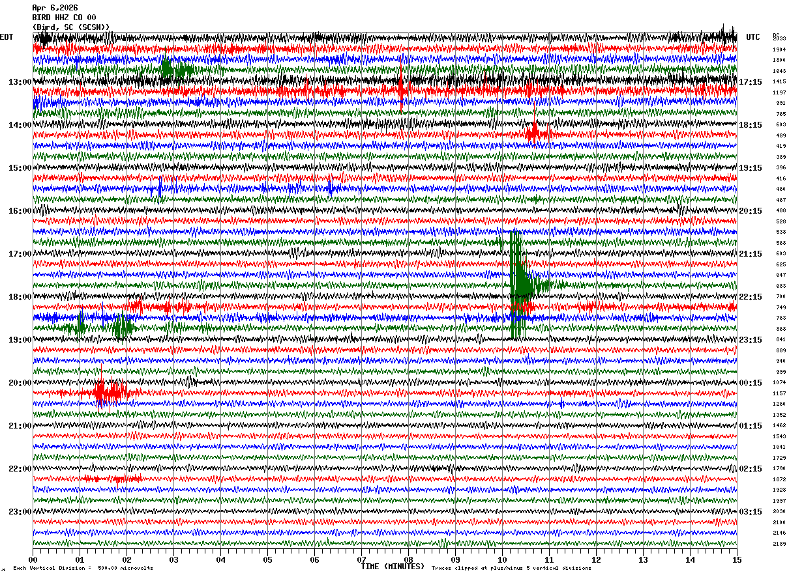Click the DC offset value '1462'
Image resolution: width=789 pixels, height=577 pixels.
click(779, 426)
